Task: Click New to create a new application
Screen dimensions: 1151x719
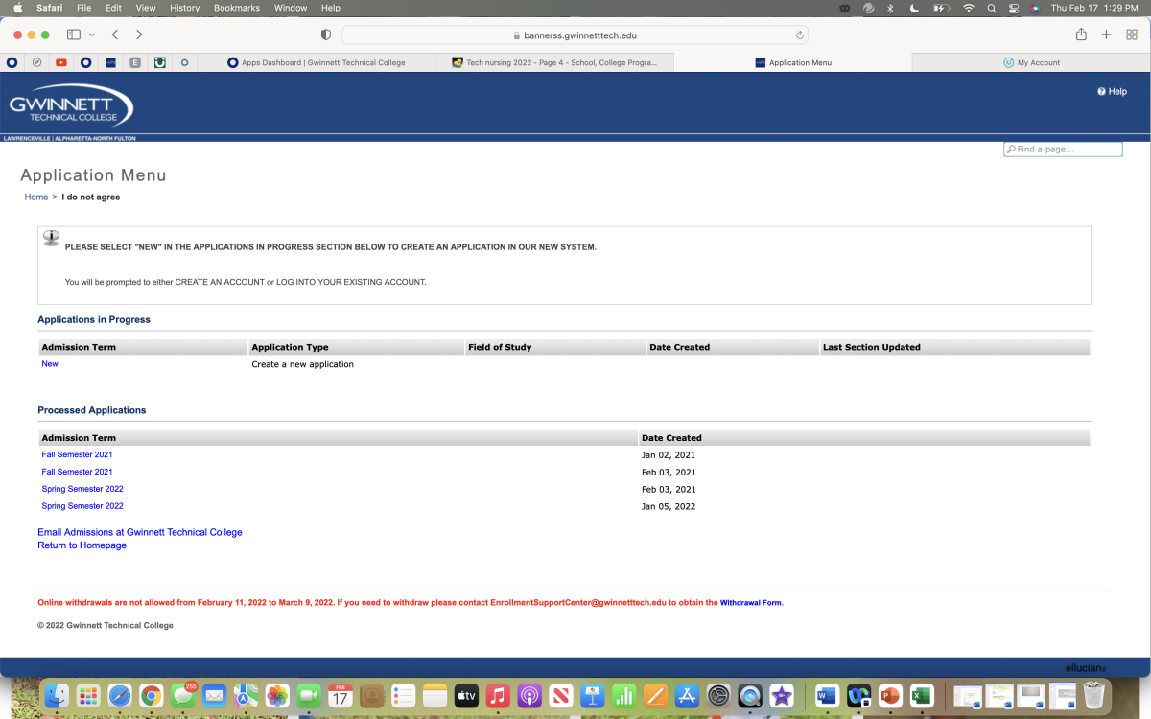Action: 50,364
